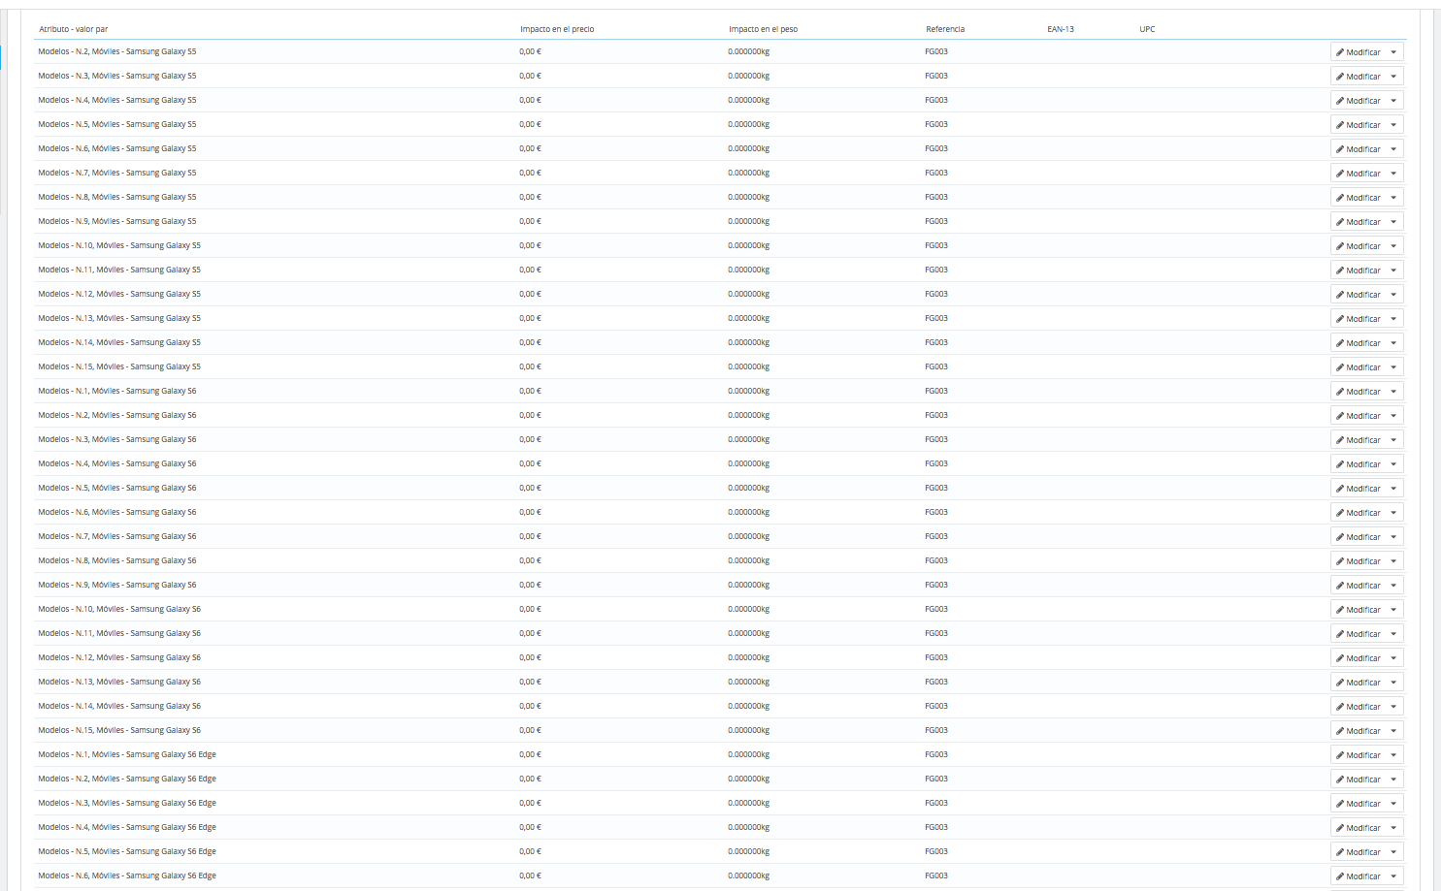Click Modificar for N.3 Samsung Galaxy S6
The width and height of the screenshot is (1441, 891).
pos(1358,440)
